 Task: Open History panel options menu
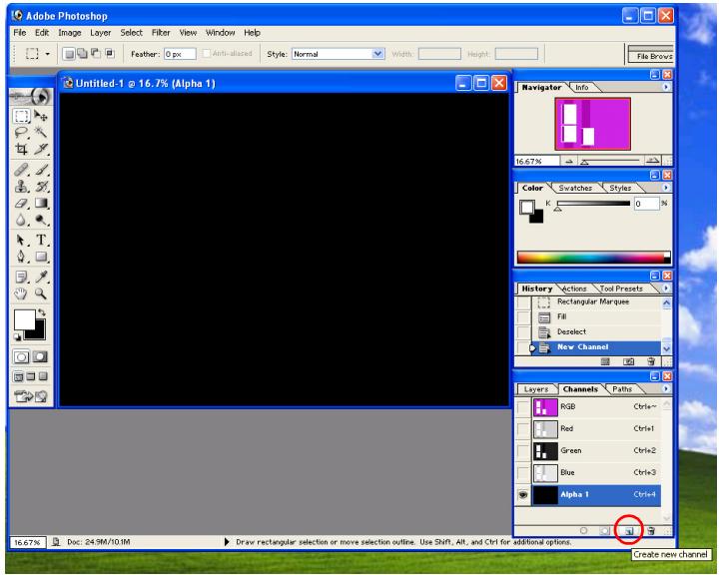(666, 287)
